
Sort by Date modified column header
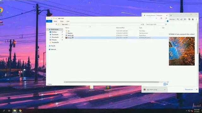tap(120, 28)
